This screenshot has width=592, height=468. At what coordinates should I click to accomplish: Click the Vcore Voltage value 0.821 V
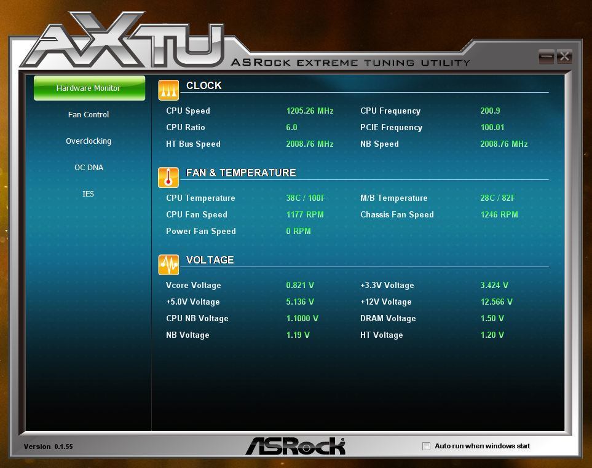(300, 285)
